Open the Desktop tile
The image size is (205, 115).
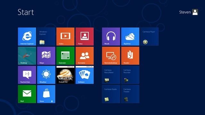click(27, 56)
